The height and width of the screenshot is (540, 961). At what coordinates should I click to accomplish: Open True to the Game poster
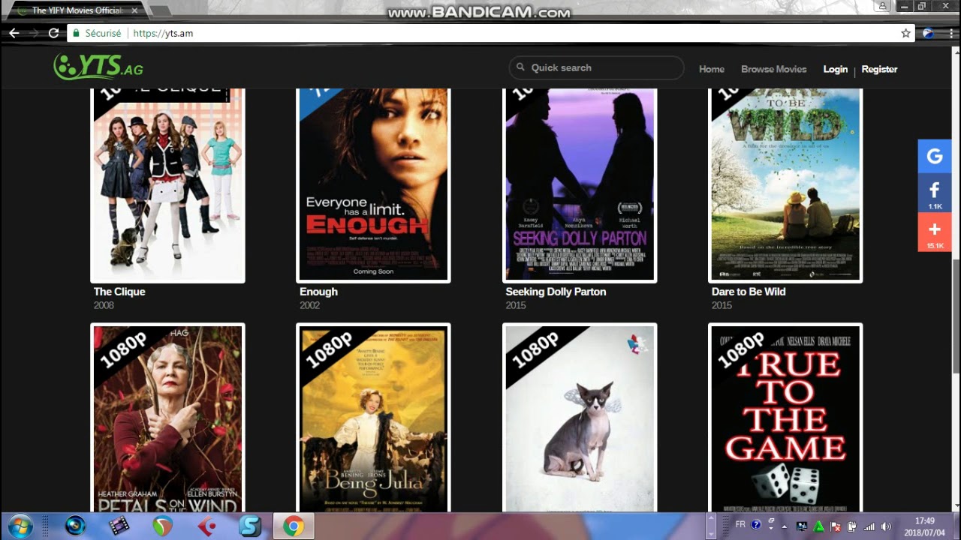click(785, 418)
